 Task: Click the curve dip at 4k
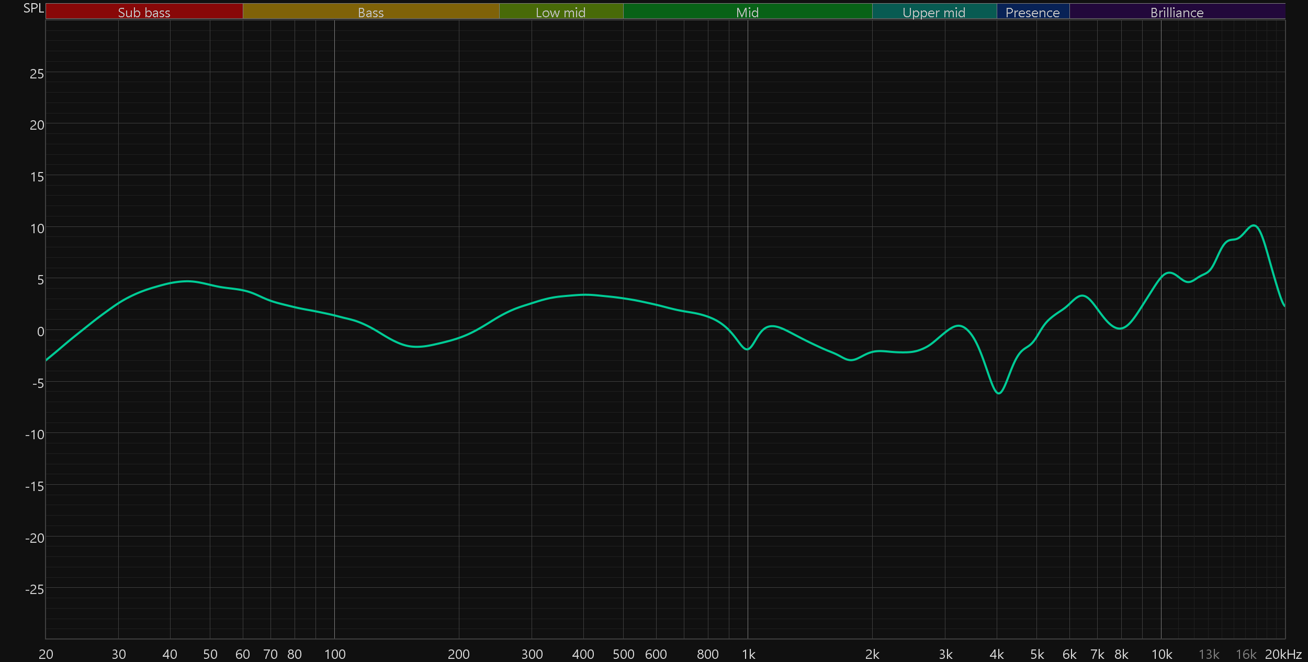(x=999, y=393)
